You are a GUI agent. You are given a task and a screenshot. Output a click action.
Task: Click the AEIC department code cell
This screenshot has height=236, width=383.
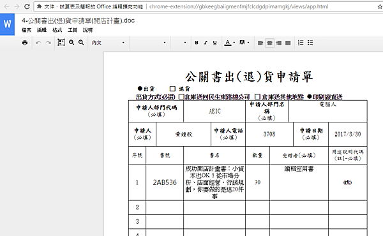pyautogui.click(x=214, y=111)
